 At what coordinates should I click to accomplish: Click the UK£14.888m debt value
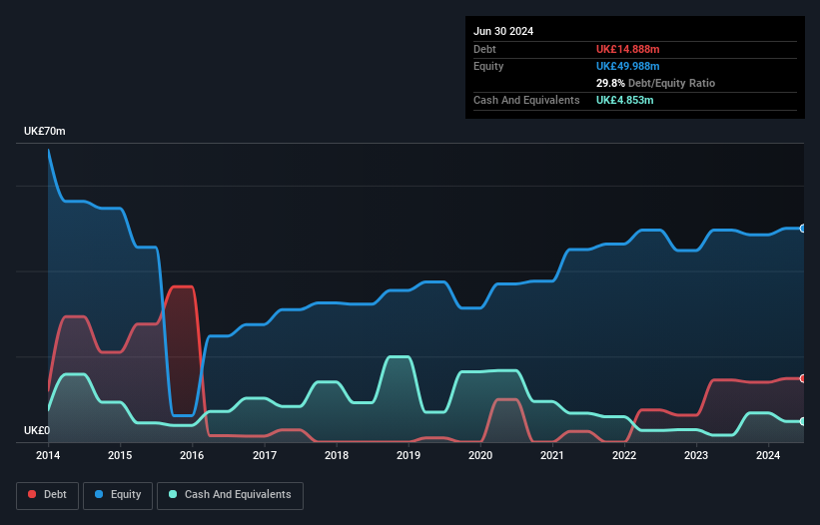pos(627,49)
